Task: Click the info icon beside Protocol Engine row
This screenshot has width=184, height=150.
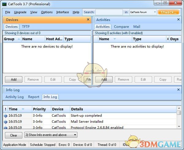Action: click(x=6, y=127)
